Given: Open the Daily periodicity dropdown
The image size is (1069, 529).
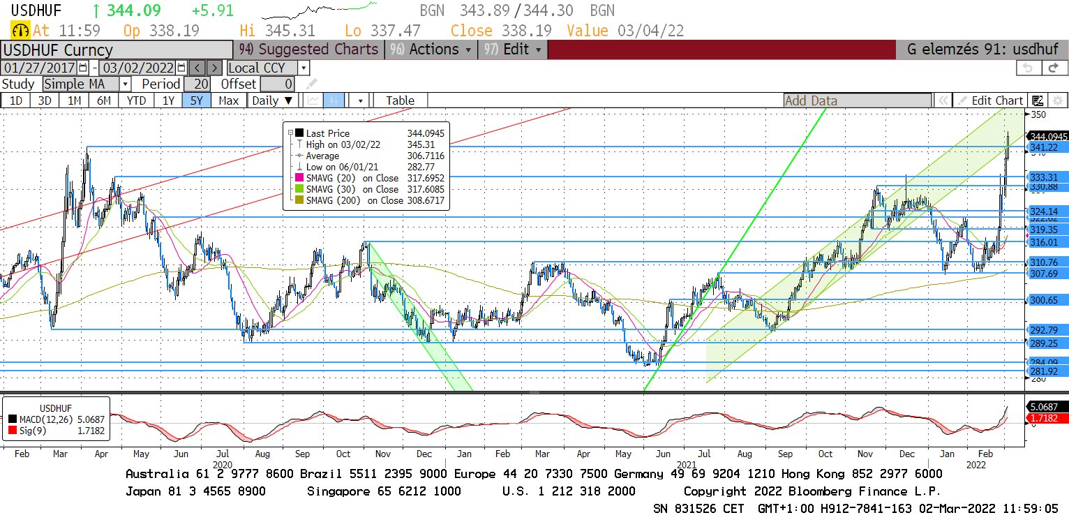Looking at the screenshot, I should coord(272,100).
